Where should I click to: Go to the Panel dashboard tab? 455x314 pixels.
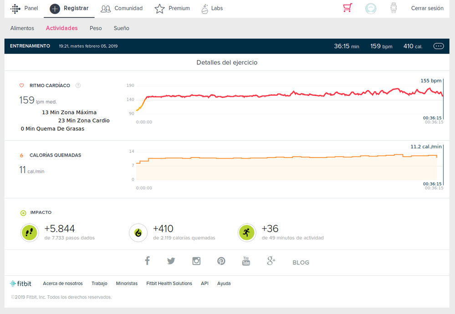point(25,8)
